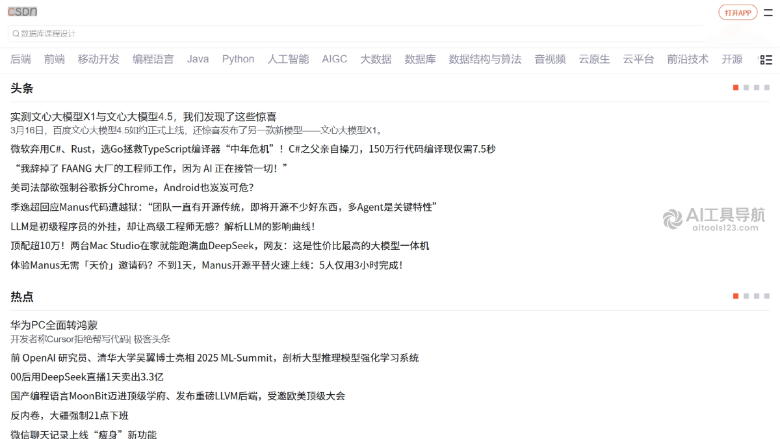
Task: Select the 云平台 tab
Action: (639, 59)
